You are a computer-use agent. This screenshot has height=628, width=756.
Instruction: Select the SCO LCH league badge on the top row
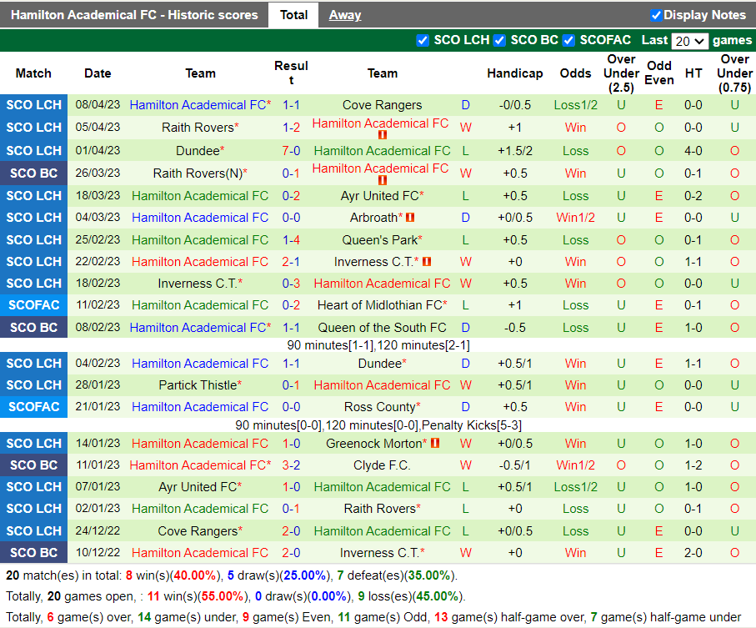click(x=33, y=105)
